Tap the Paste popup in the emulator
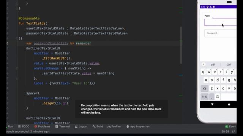This screenshot has height=136, width=243. point(207,16)
